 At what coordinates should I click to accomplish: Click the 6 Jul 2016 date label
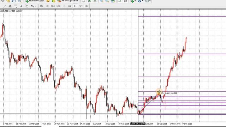97,124
